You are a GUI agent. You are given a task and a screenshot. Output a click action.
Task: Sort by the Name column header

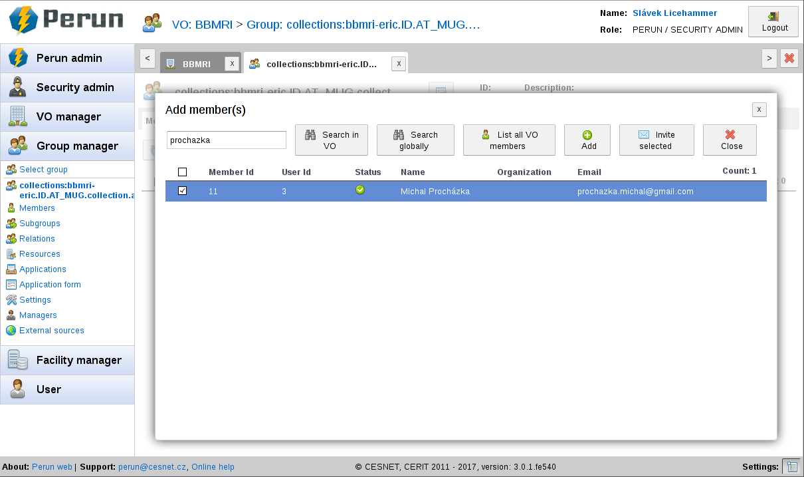pyautogui.click(x=413, y=172)
